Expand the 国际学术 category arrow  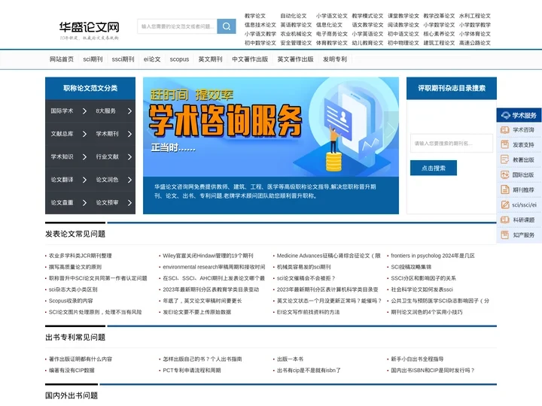pyautogui.click(x=84, y=111)
